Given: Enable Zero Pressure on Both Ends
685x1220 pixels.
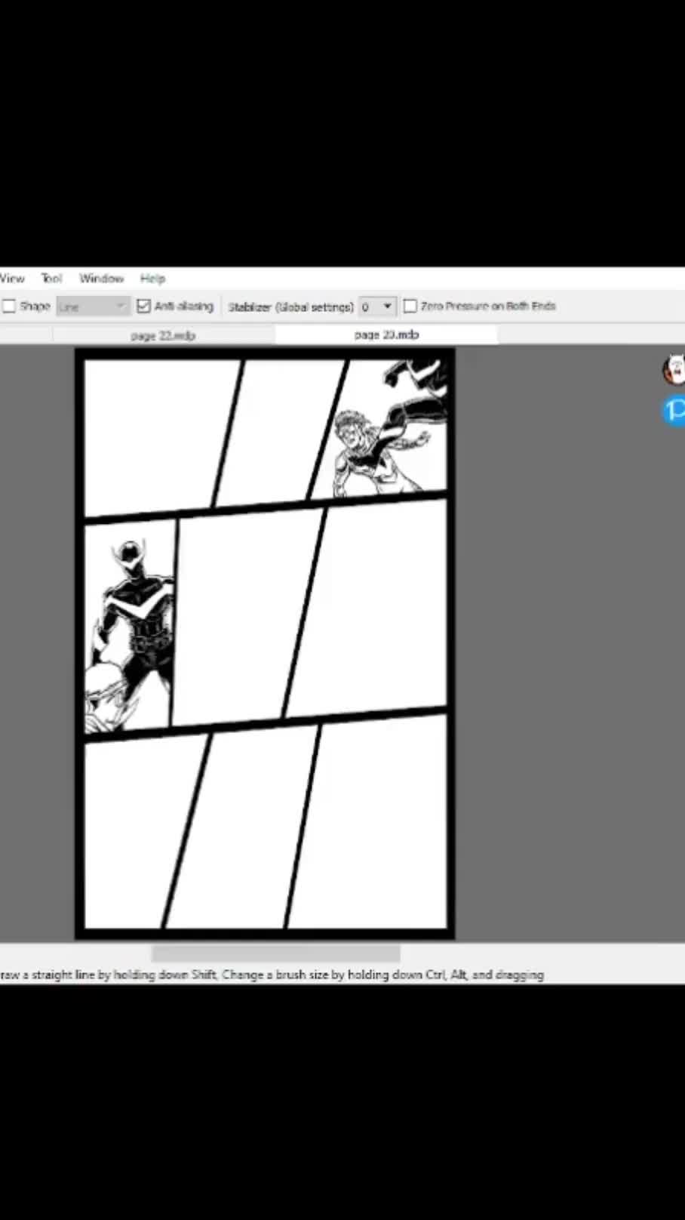Looking at the screenshot, I should click(x=410, y=307).
